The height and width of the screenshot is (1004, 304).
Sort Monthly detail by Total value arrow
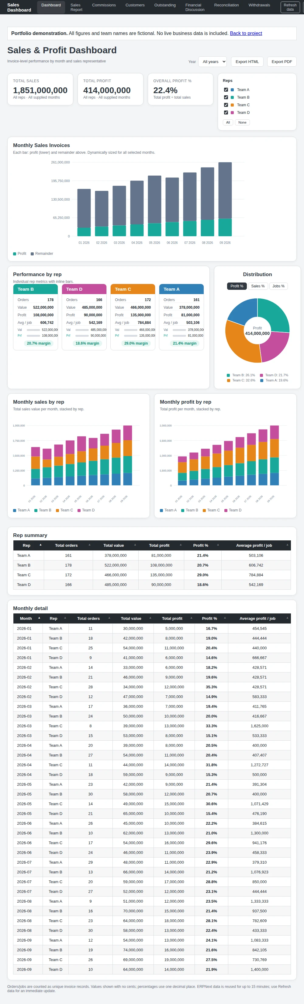point(150,618)
